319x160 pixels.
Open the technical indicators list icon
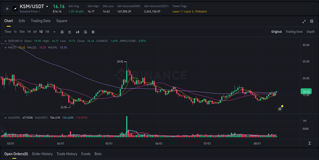(x=85, y=32)
